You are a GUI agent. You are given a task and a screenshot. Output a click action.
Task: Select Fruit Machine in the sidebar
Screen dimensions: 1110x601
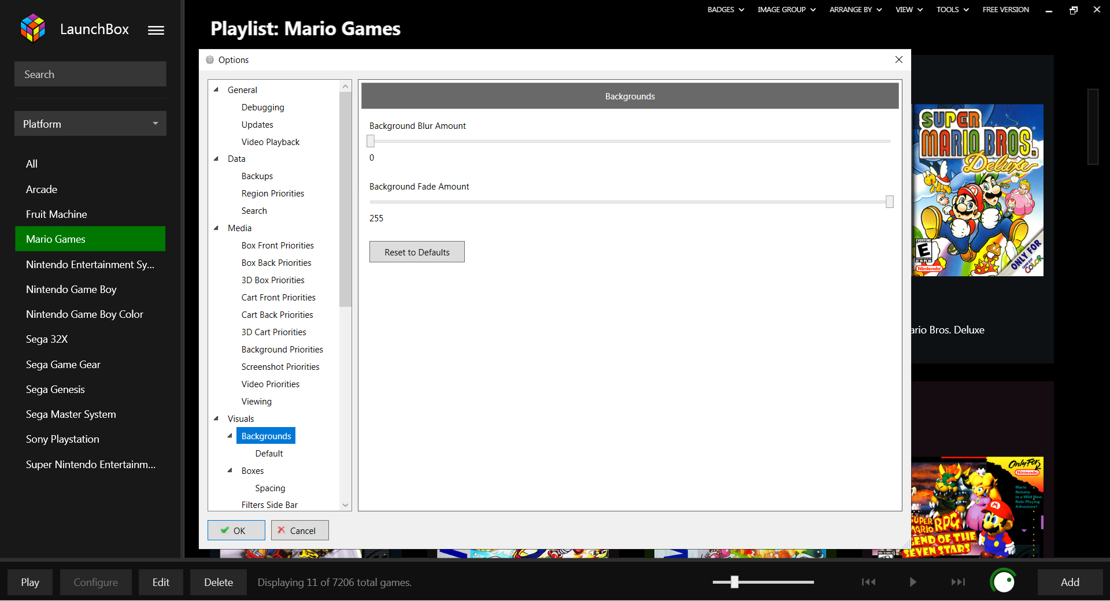coord(90,214)
